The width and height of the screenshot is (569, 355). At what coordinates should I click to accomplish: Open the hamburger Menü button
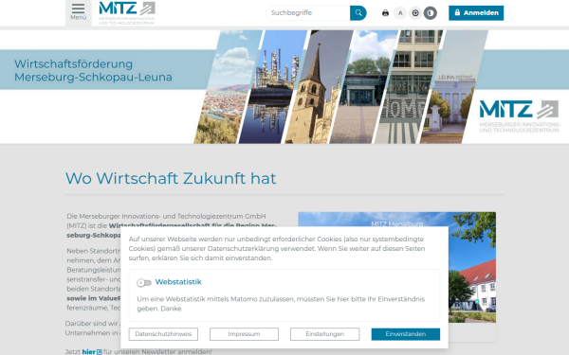click(x=78, y=12)
